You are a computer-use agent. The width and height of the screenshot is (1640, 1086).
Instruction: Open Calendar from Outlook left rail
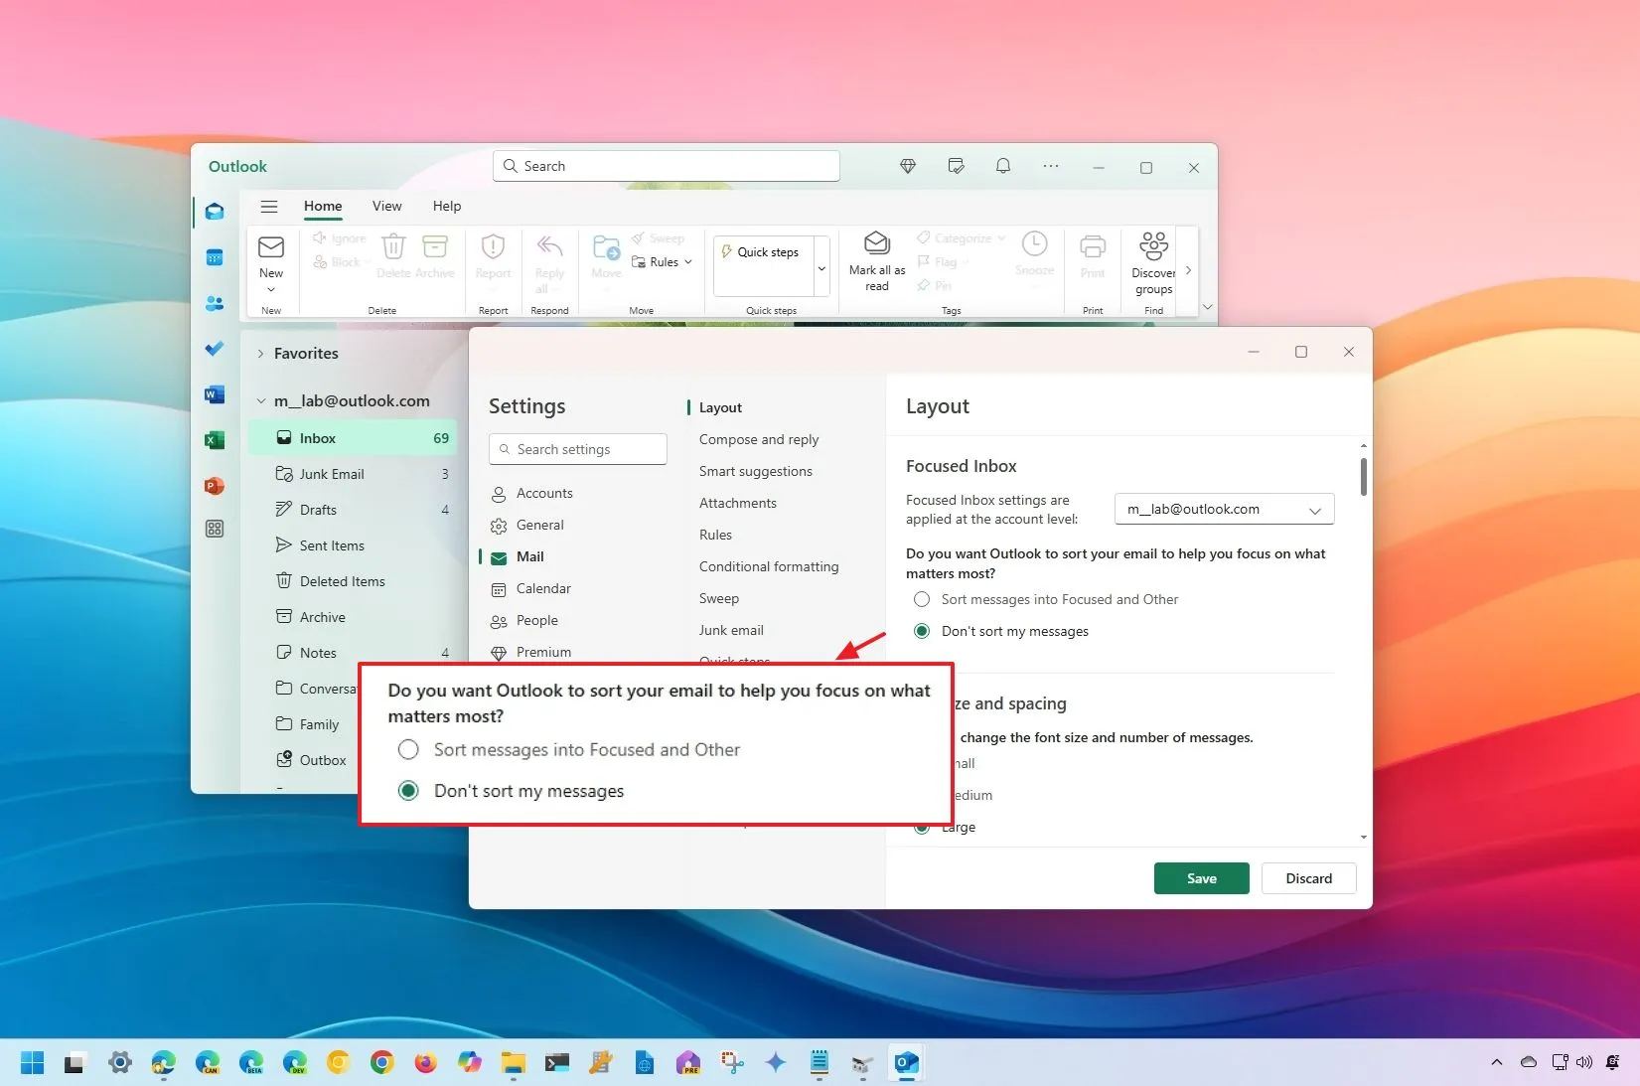(x=215, y=258)
